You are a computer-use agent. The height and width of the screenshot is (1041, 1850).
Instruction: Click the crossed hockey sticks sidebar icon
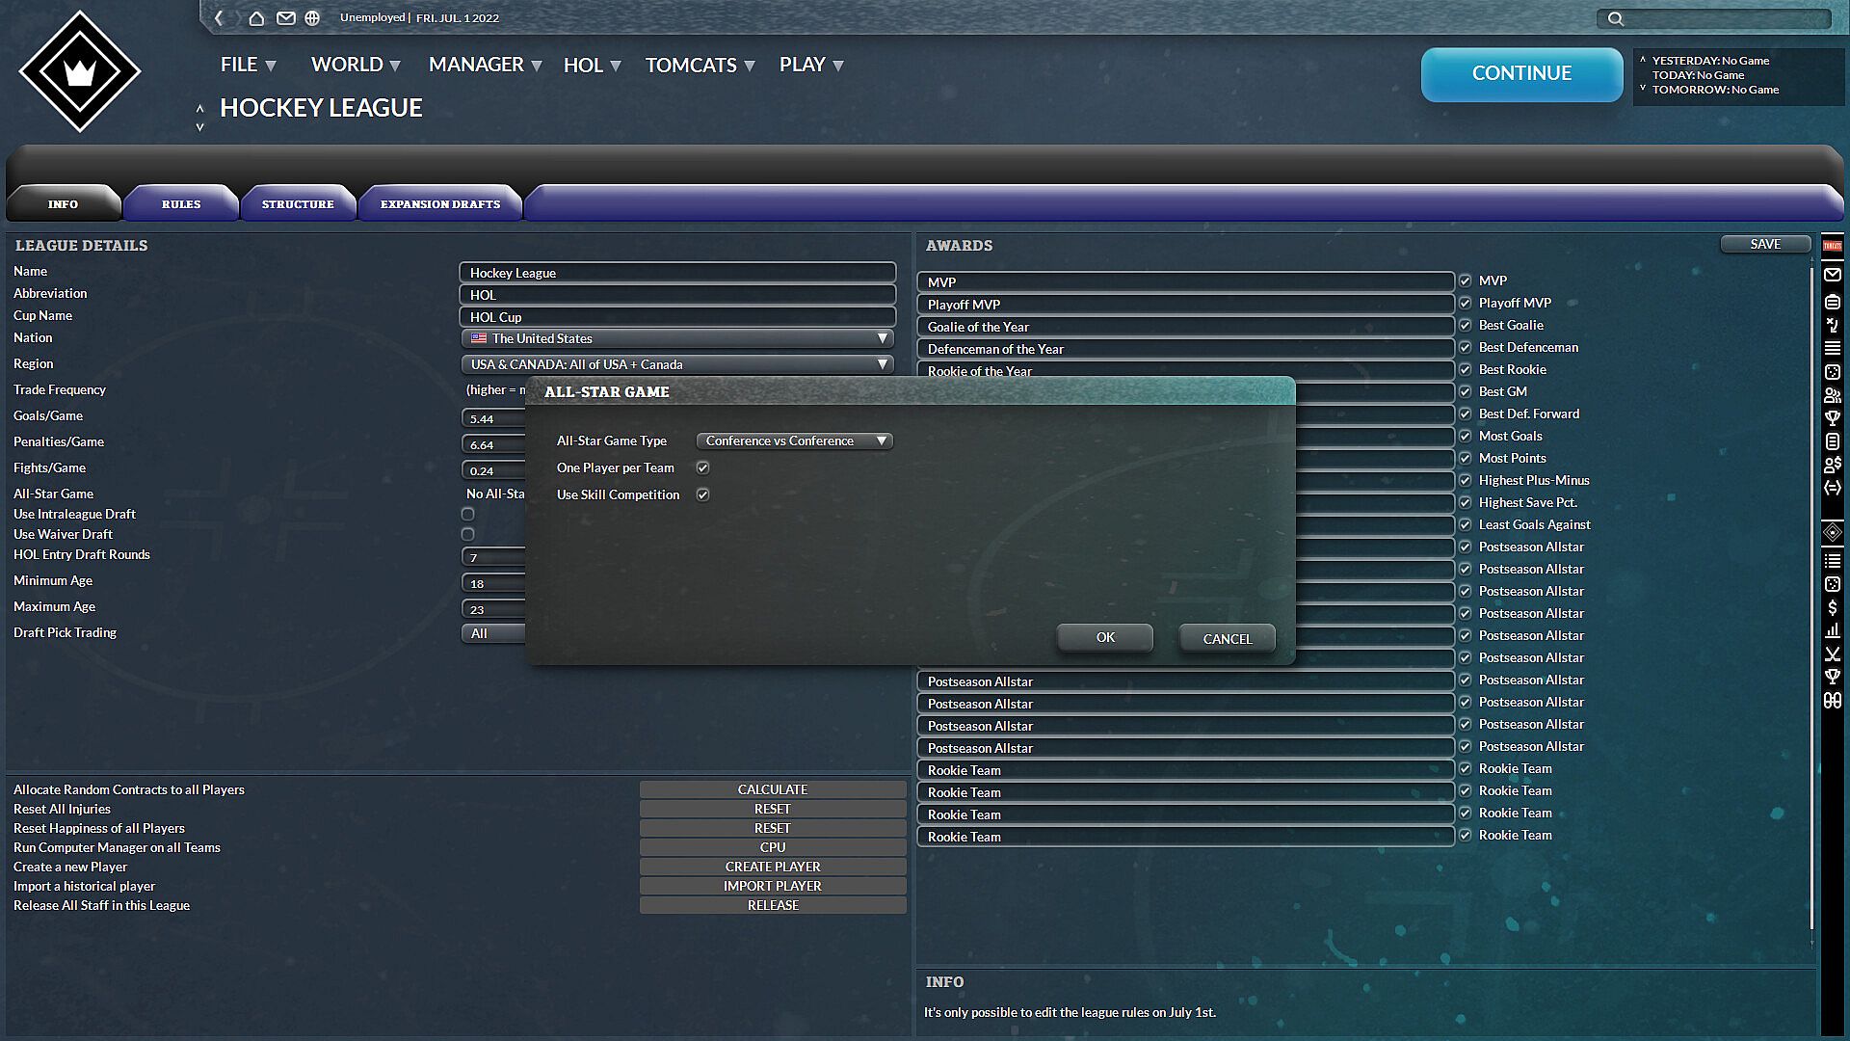(1832, 654)
